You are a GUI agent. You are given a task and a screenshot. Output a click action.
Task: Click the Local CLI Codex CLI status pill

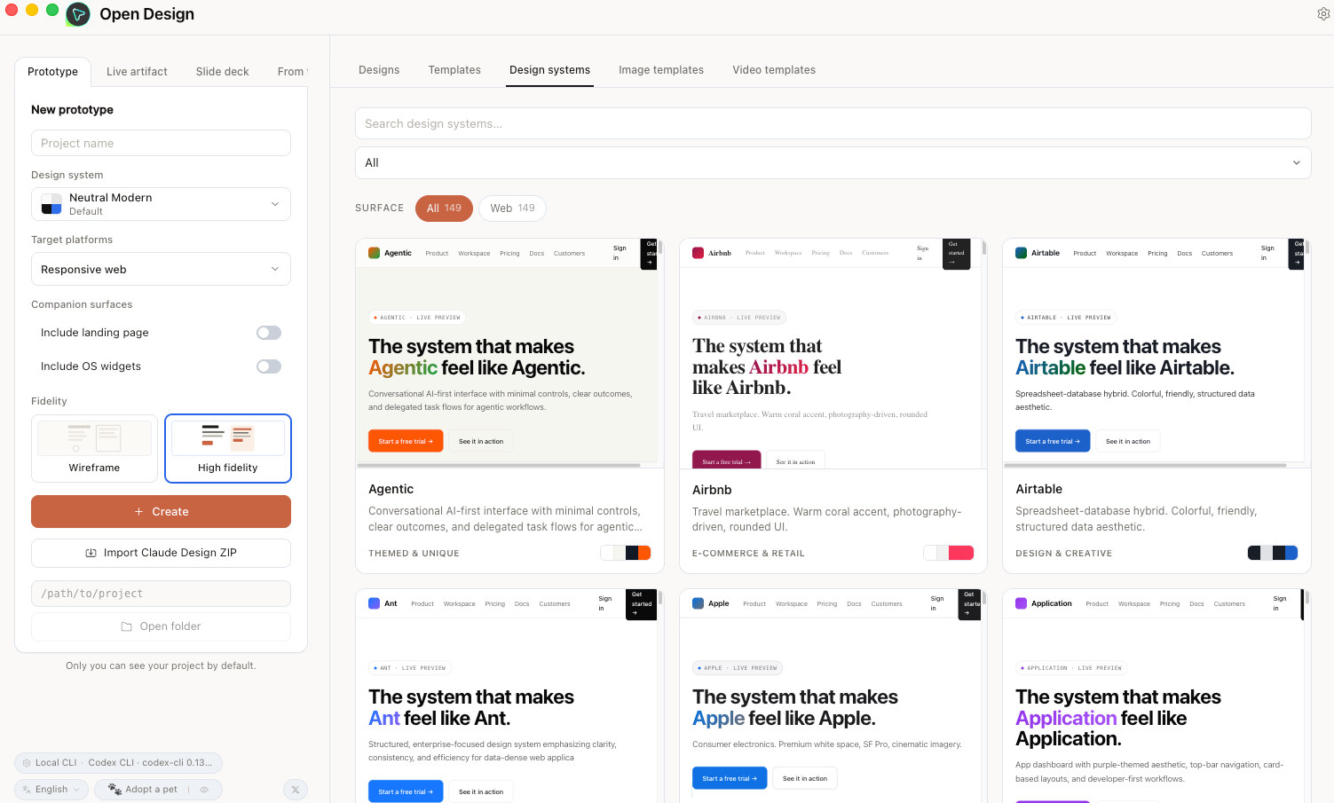tap(118, 762)
